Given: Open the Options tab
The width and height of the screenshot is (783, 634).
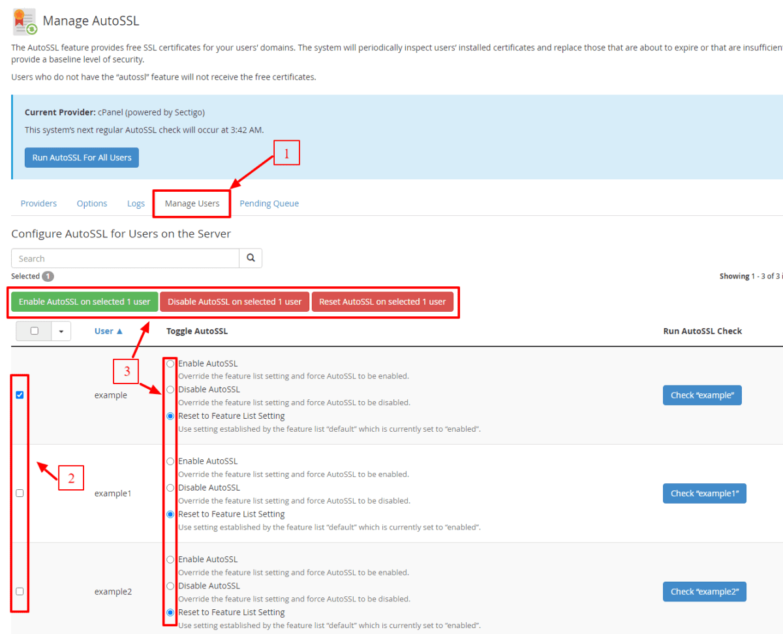Looking at the screenshot, I should (92, 204).
